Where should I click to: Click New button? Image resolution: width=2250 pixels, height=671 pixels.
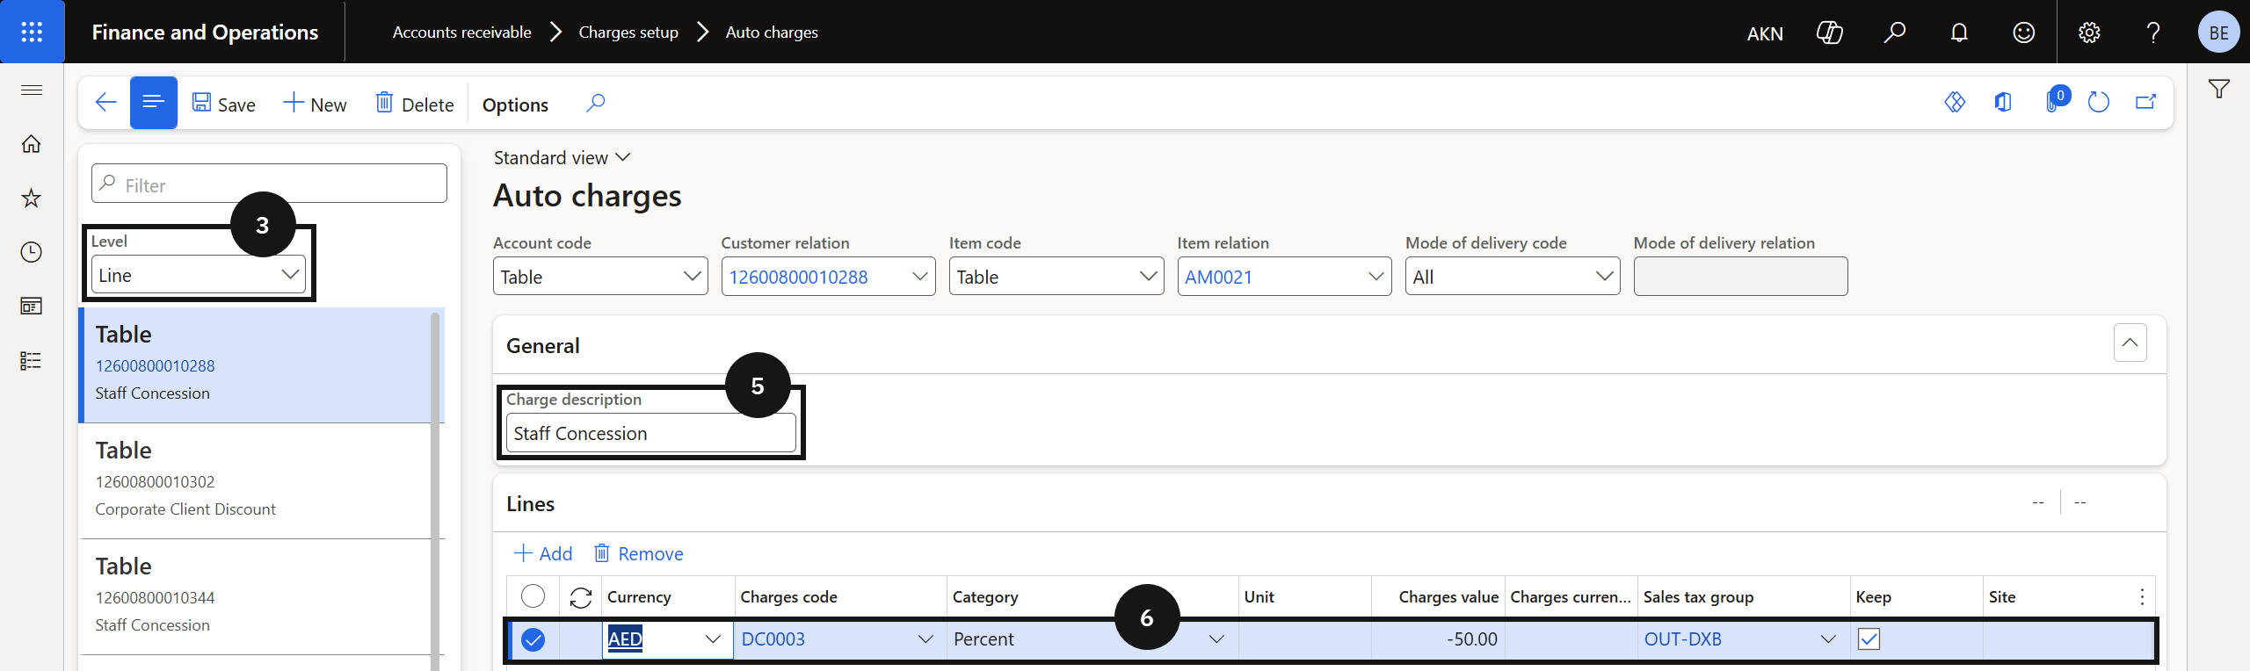315,105
